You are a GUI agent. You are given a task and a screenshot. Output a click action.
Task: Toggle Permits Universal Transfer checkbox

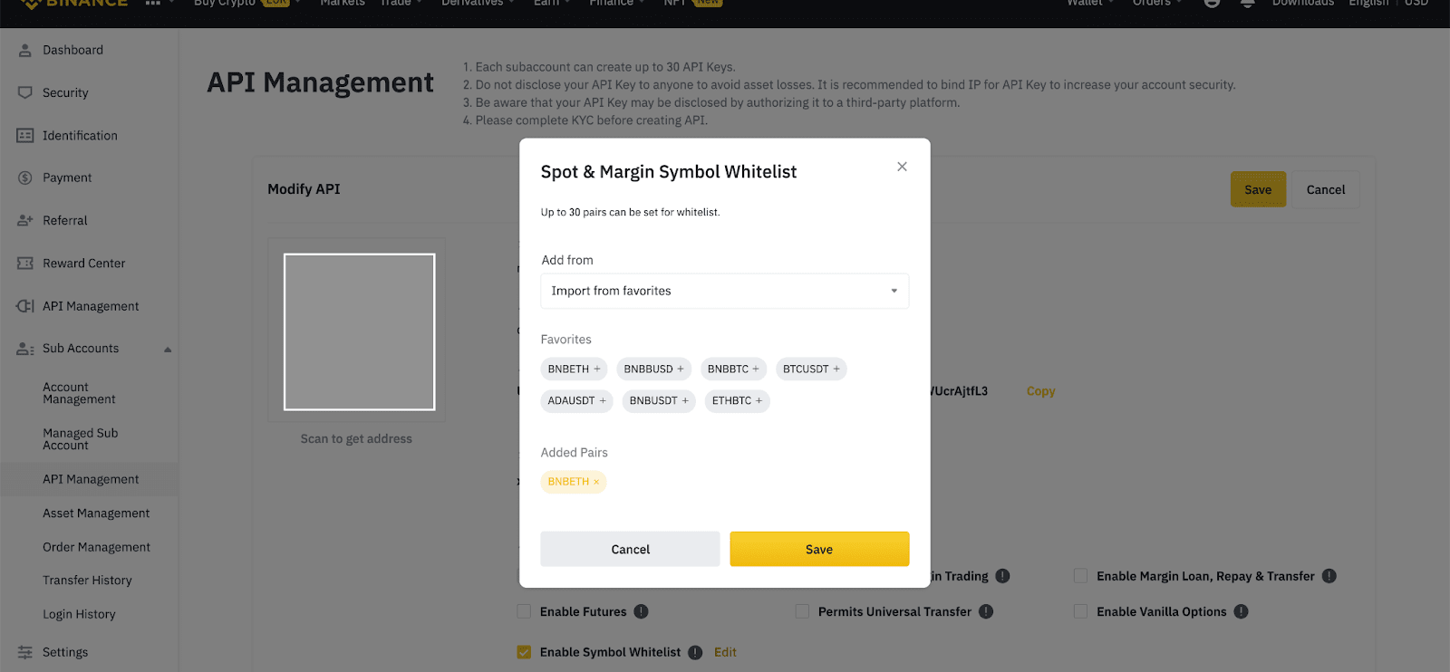[802, 611]
